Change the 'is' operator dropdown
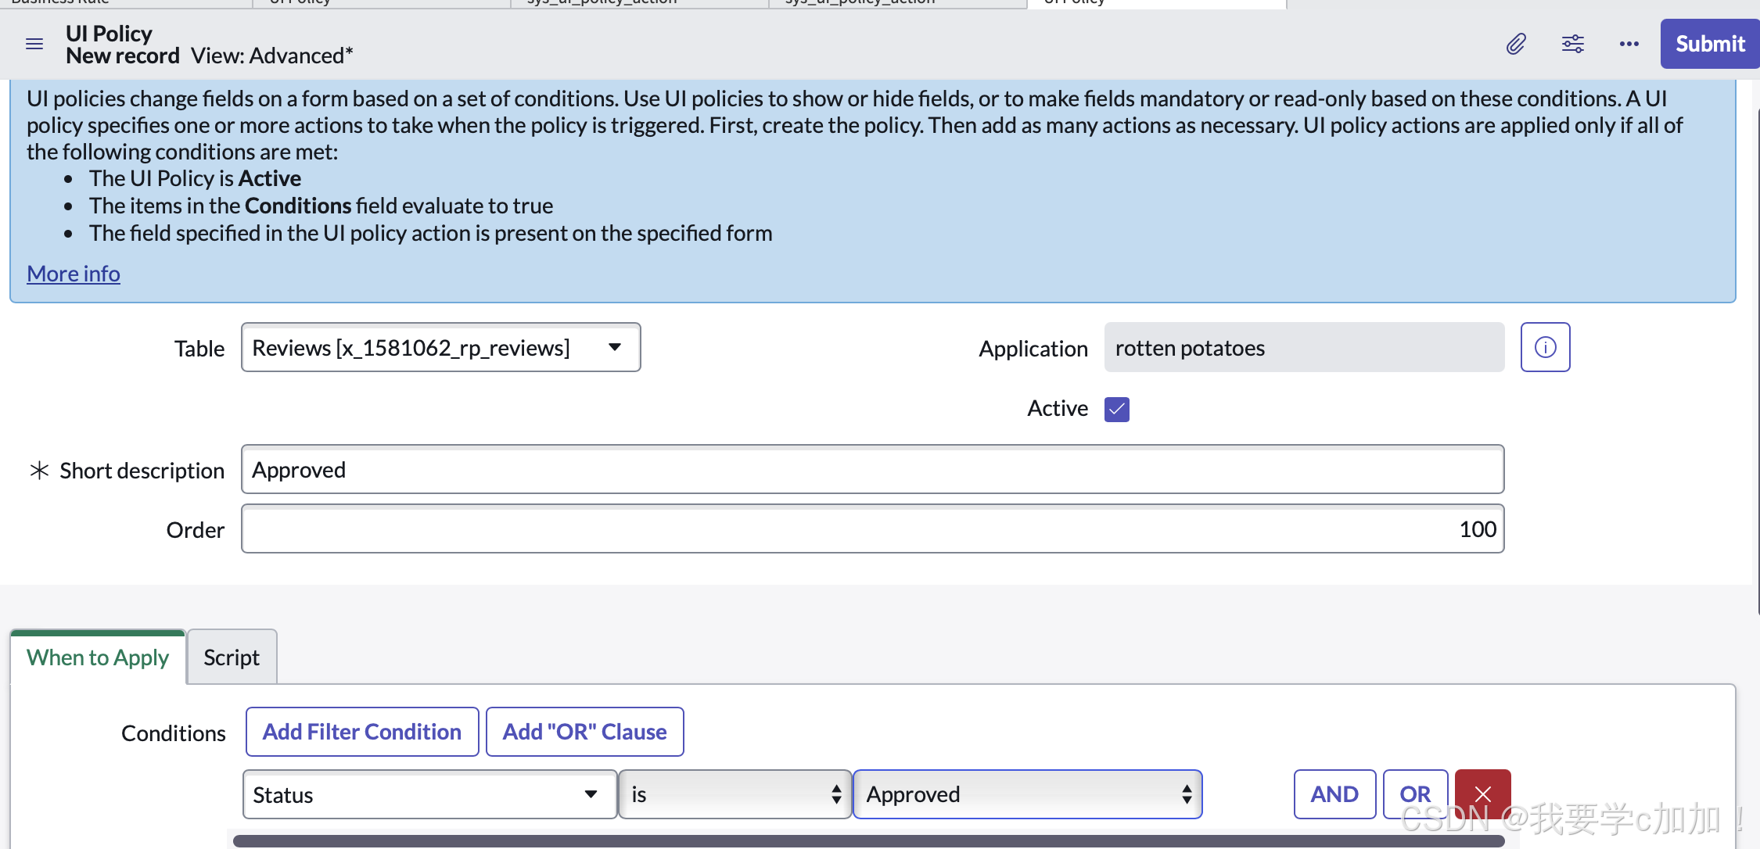The image size is (1760, 849). (x=734, y=794)
